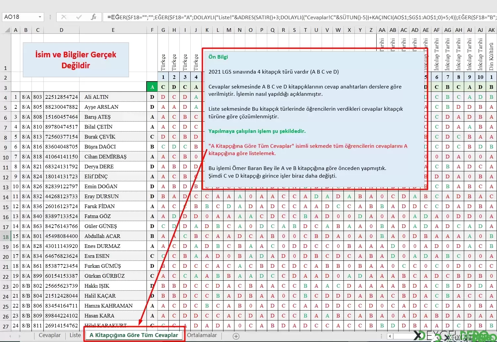Screen dimensions: 497x342
Task: Click the confirm checkmark icon in formula bar
Action: coord(79,17)
